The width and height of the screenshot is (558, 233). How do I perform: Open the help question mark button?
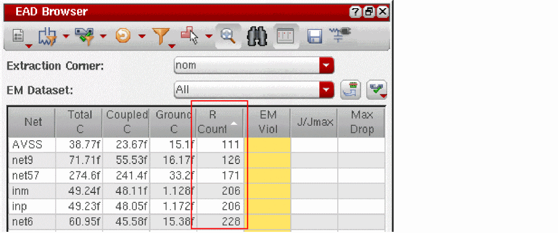[x=355, y=12]
